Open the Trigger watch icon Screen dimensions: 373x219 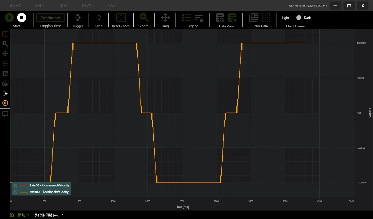pos(78,18)
